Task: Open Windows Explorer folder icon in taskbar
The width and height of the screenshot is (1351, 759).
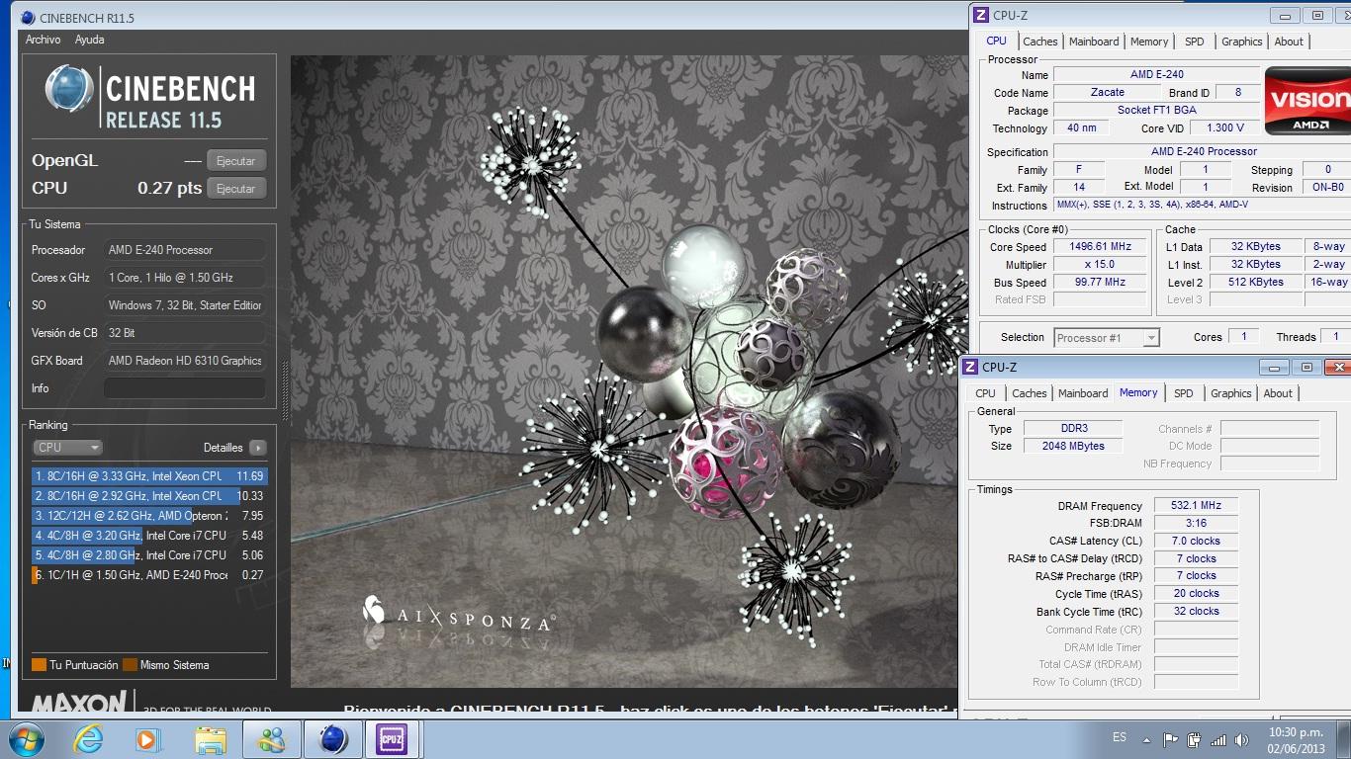Action: coord(210,739)
